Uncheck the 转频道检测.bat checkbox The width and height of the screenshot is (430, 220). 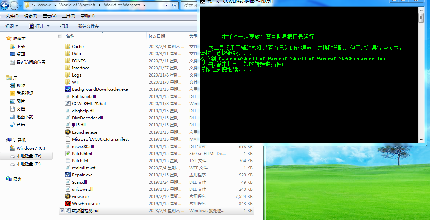tap(62, 211)
